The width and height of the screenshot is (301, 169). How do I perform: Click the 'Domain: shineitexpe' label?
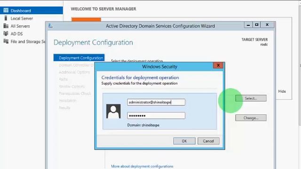pyautogui.click(x=143, y=125)
